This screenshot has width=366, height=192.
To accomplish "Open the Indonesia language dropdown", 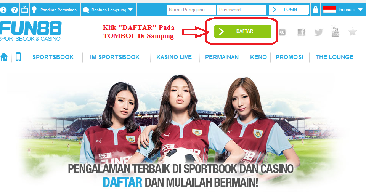I will tap(343, 10).
